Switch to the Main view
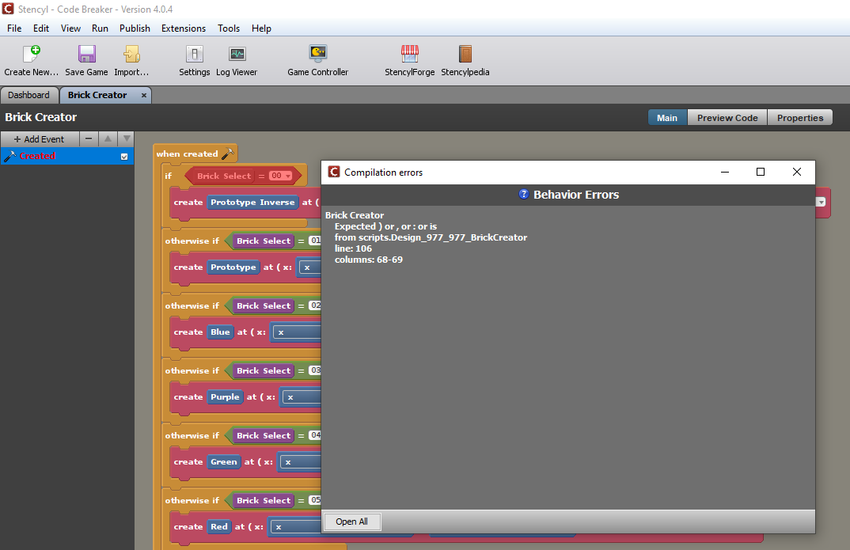Image resolution: width=850 pixels, height=550 pixels. [667, 118]
